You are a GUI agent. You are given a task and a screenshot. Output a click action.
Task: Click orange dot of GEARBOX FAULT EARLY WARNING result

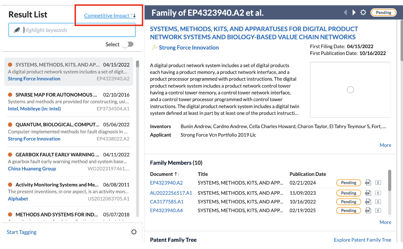[x=10, y=155]
